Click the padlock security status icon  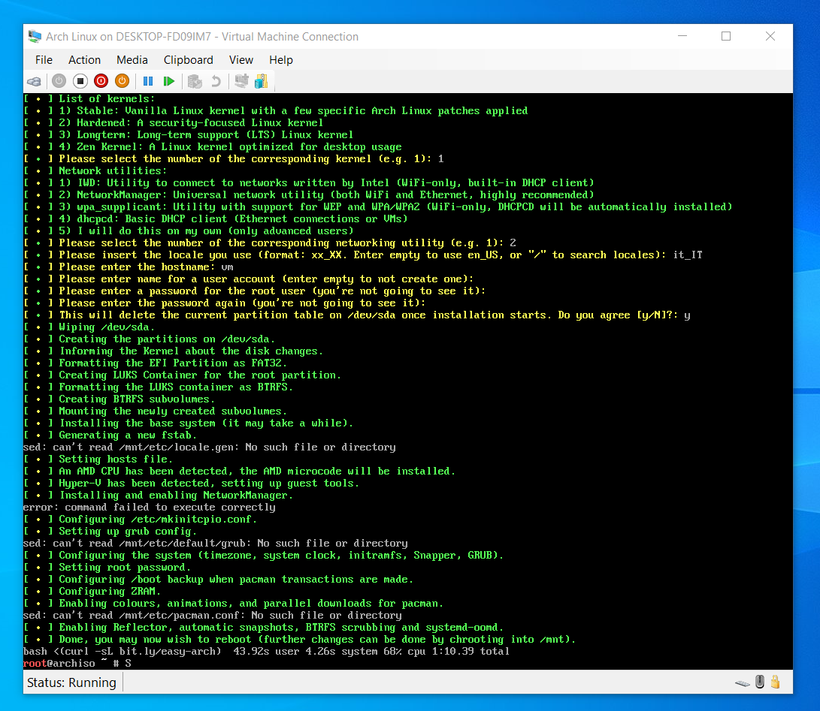pyautogui.click(x=775, y=682)
